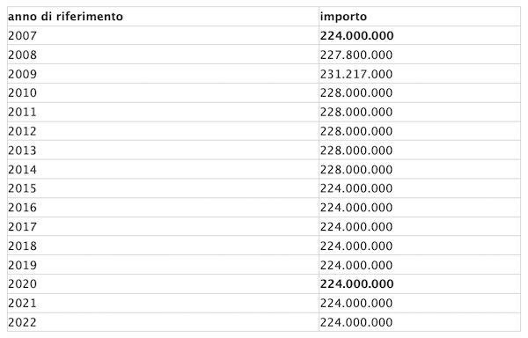Select the bold 224.000.000 amount for 2007
528x338 pixels.
click(x=356, y=36)
